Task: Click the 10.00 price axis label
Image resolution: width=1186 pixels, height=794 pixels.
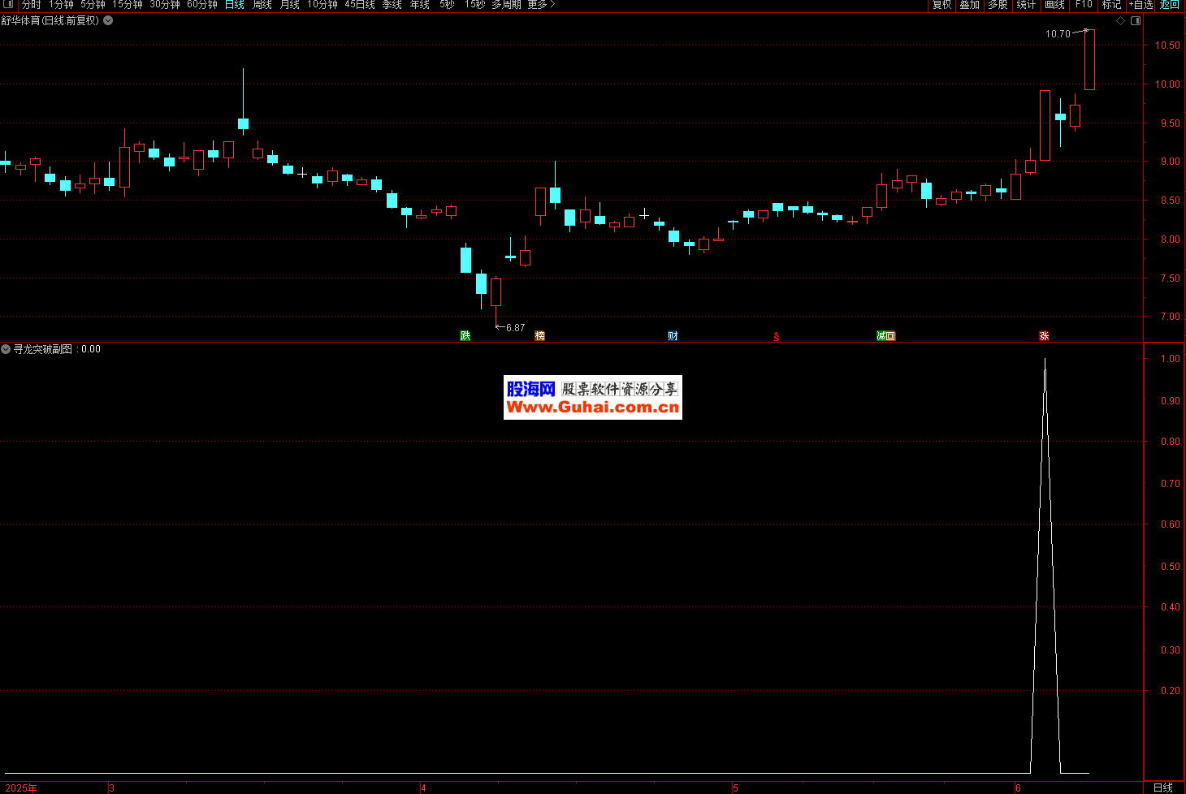Action: (1167, 84)
